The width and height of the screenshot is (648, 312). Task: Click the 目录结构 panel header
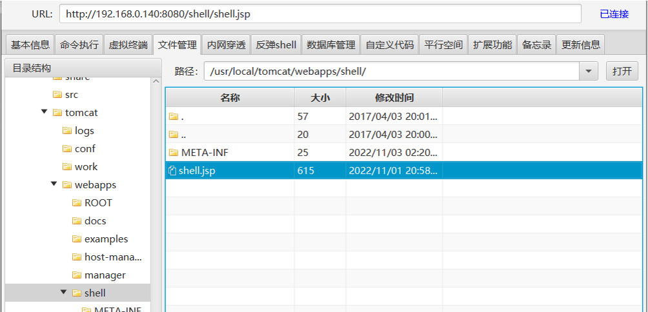coord(83,68)
